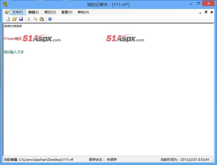Click the 当前时间 2013/2/25 status entry
This screenshot has height=165, width=217.
tap(185, 160)
